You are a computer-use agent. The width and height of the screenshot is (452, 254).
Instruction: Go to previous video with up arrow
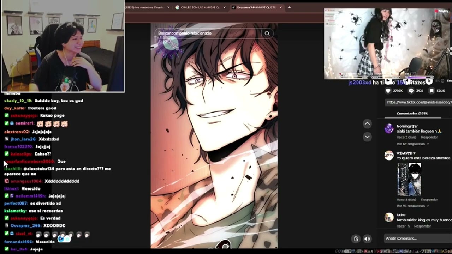point(367,123)
